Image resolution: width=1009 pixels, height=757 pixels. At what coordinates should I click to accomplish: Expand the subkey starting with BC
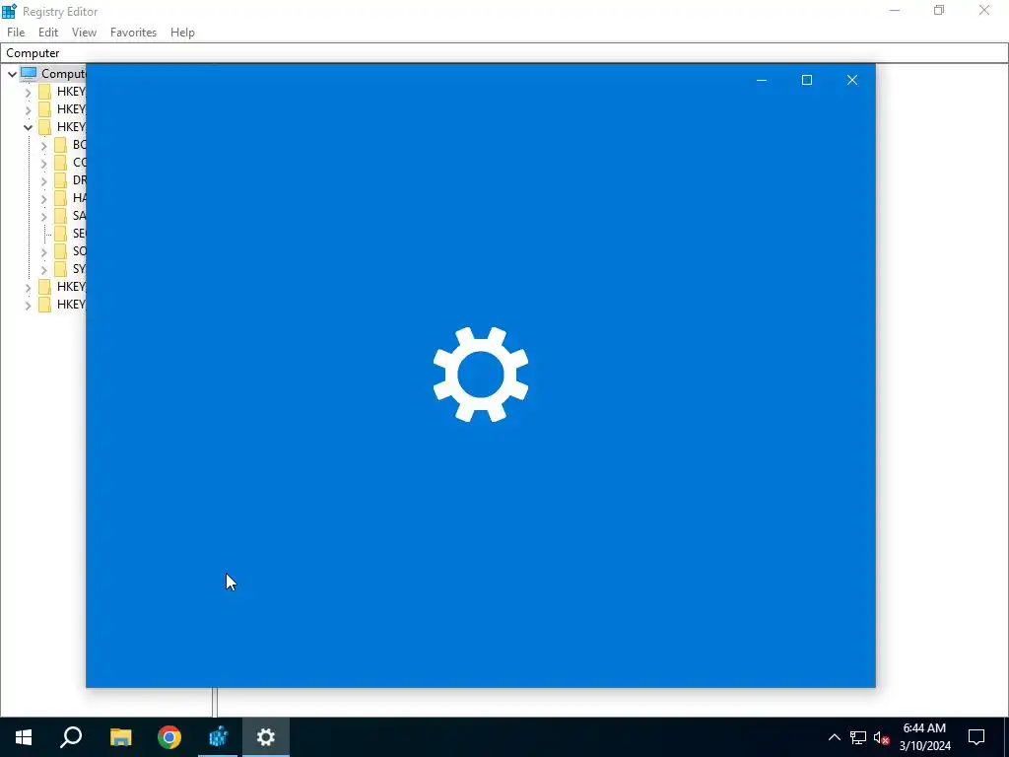pos(43,146)
